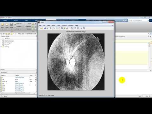Image resolution: width=152 pixels, height=114 pixels.
Task: Select the Rotate 3D tool
Action: click(62, 28)
